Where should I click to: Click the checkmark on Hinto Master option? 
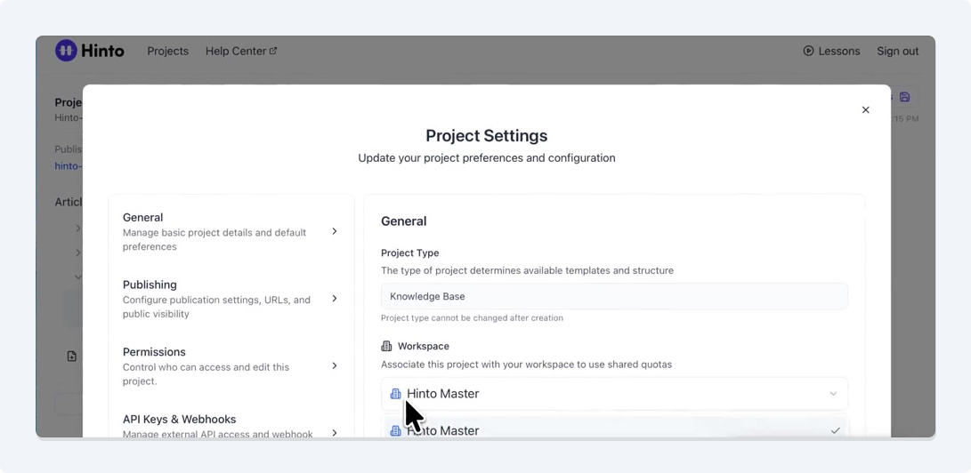835,430
